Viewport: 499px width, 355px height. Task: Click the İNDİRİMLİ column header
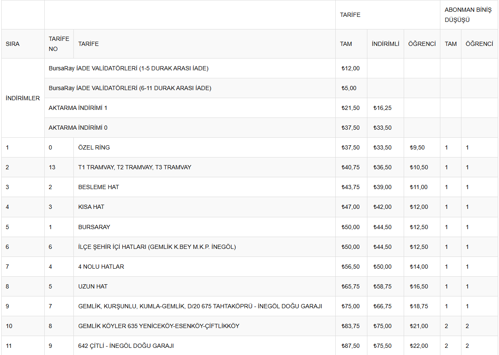386,44
